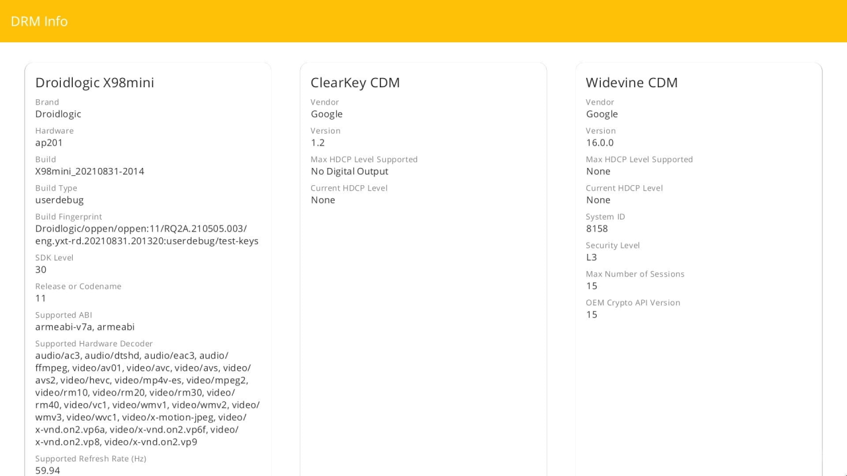Screen dimensions: 847x476
Task: Click the Supported ABI value armeabi-v7a, armeabi
Action: click(85, 327)
